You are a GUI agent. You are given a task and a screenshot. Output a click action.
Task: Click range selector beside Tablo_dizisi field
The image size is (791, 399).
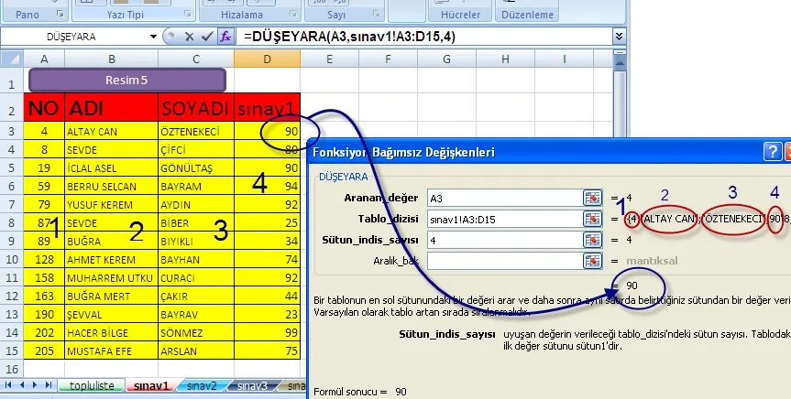click(592, 219)
